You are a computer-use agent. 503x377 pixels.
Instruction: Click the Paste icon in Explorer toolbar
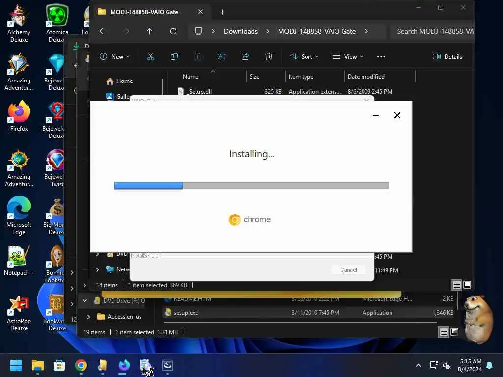click(x=197, y=57)
